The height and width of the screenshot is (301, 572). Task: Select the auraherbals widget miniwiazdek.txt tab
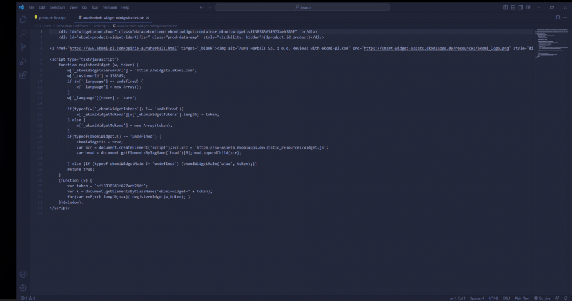[x=113, y=18]
